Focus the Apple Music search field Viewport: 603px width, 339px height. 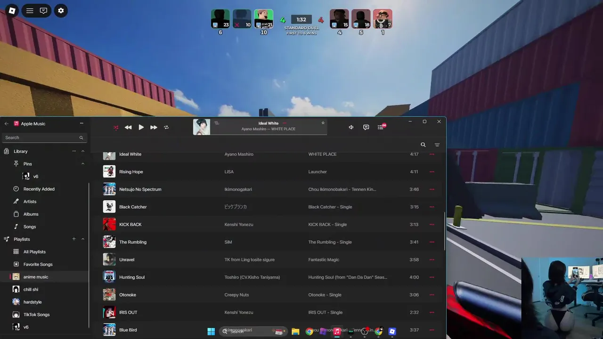coord(44,137)
